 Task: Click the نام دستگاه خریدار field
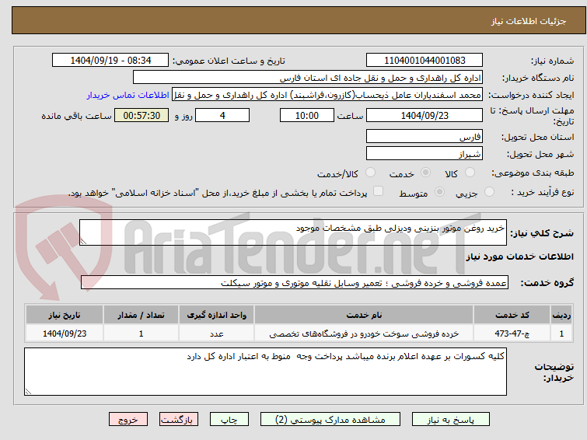click(x=308, y=78)
